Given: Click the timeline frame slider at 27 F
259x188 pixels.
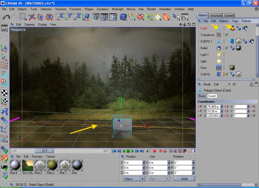Looking at the screenshot, I should 45,151.
